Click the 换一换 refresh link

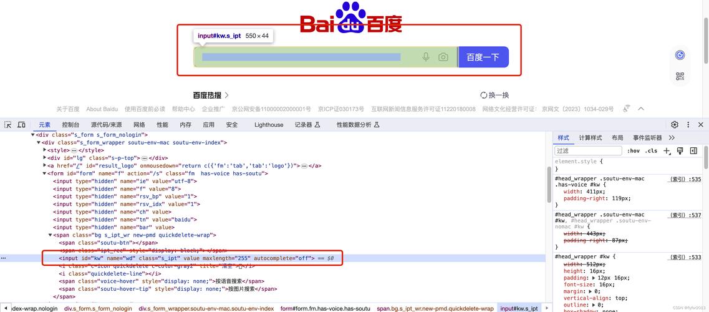point(494,95)
